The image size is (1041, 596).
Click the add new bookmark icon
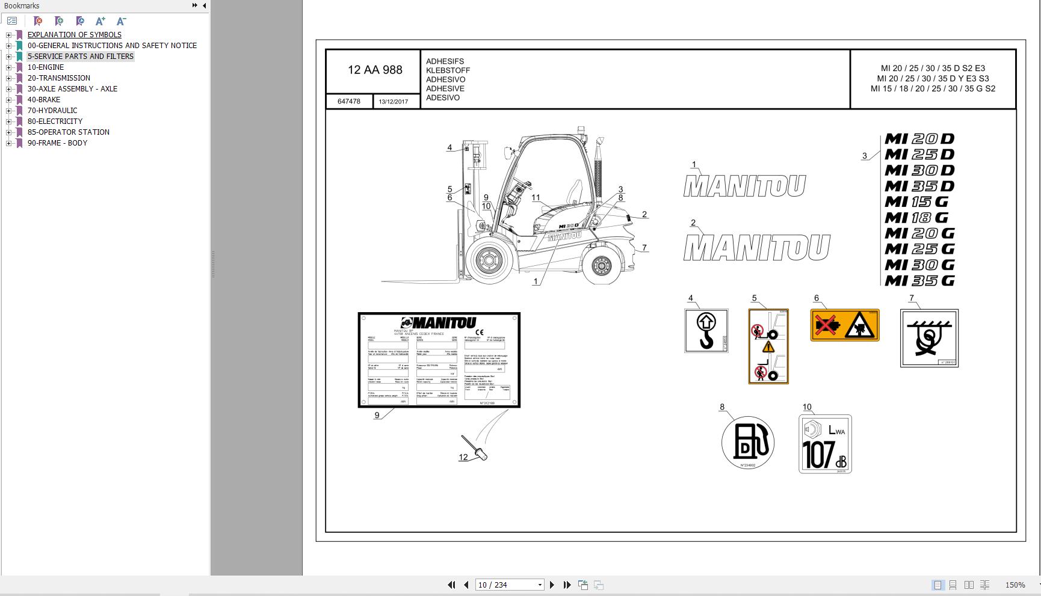click(58, 21)
